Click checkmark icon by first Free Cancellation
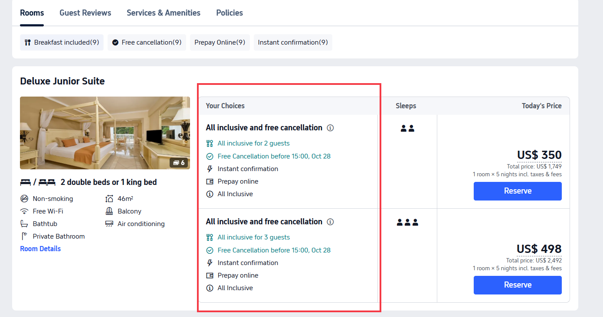The height and width of the screenshot is (317, 603). [x=210, y=156]
